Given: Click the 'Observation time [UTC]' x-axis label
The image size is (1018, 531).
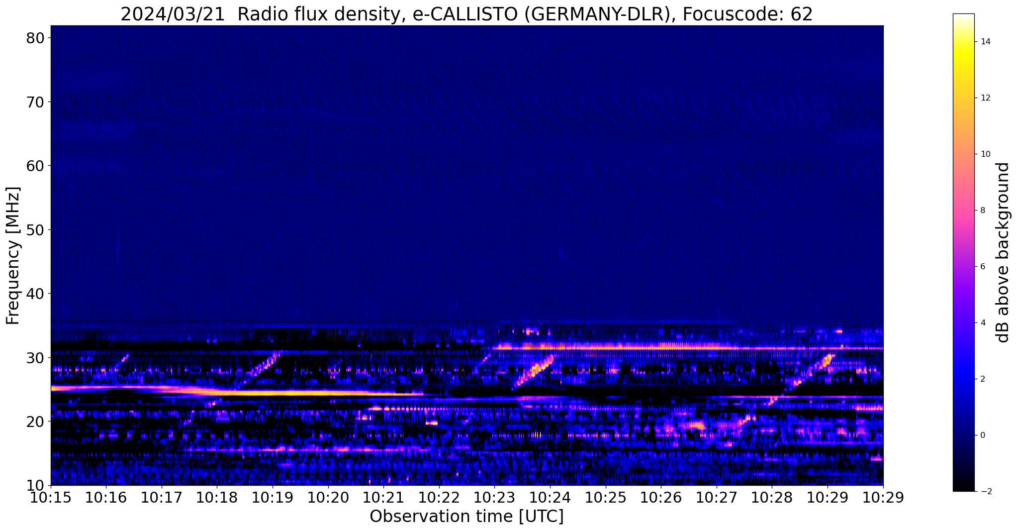Looking at the screenshot, I should (x=466, y=517).
